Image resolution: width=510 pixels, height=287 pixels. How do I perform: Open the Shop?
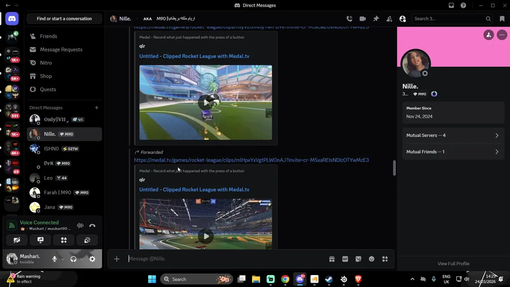tap(64, 76)
